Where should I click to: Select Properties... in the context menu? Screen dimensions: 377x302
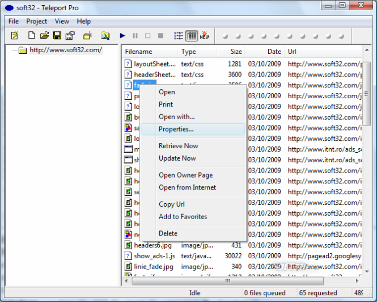click(x=193, y=129)
